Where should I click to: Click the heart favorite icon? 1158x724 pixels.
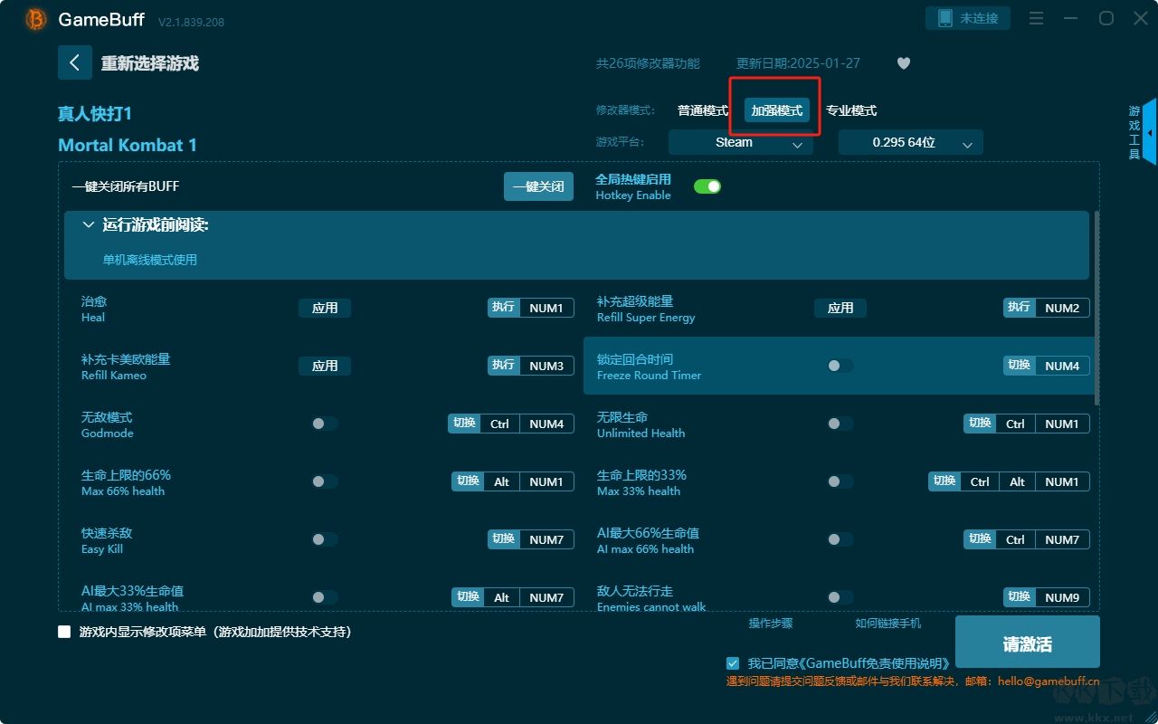[x=903, y=63]
